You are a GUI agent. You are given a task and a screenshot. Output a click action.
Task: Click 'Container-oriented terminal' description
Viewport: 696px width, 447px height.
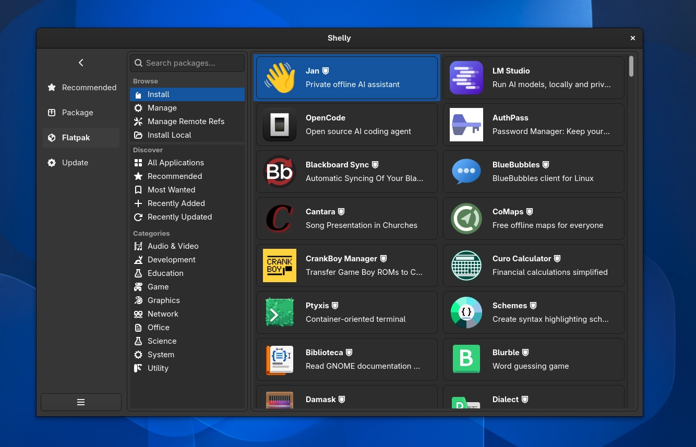tap(355, 319)
